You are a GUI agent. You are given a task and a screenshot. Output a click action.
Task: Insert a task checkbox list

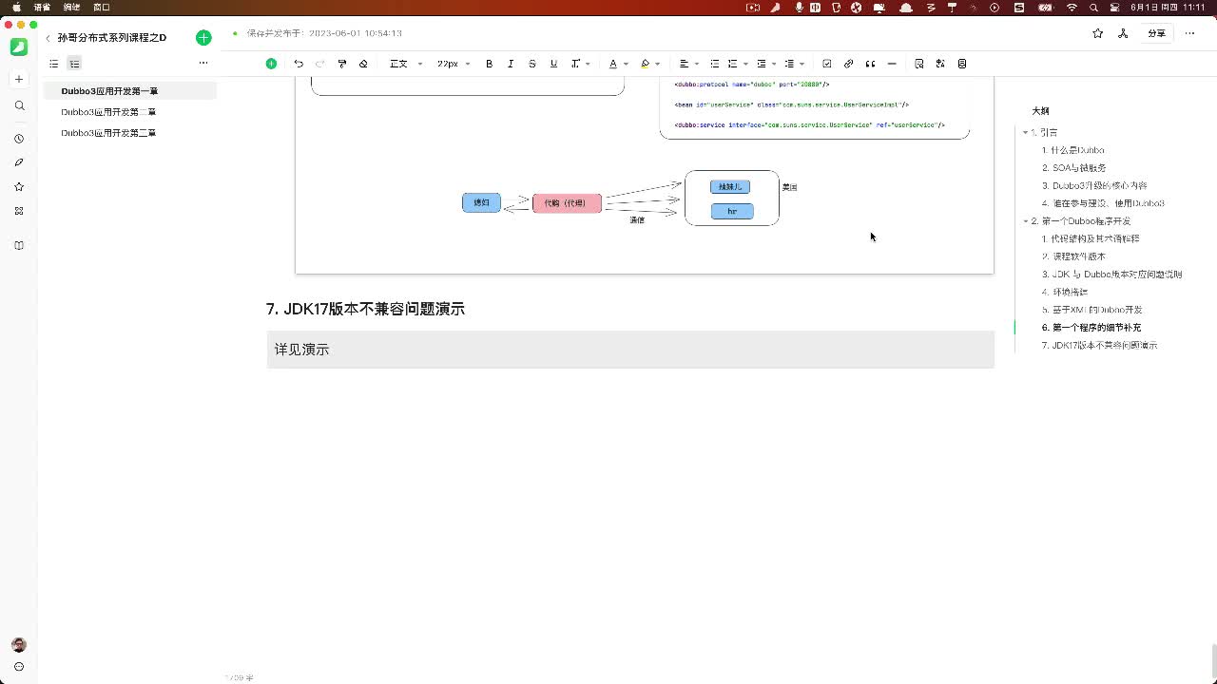click(827, 64)
